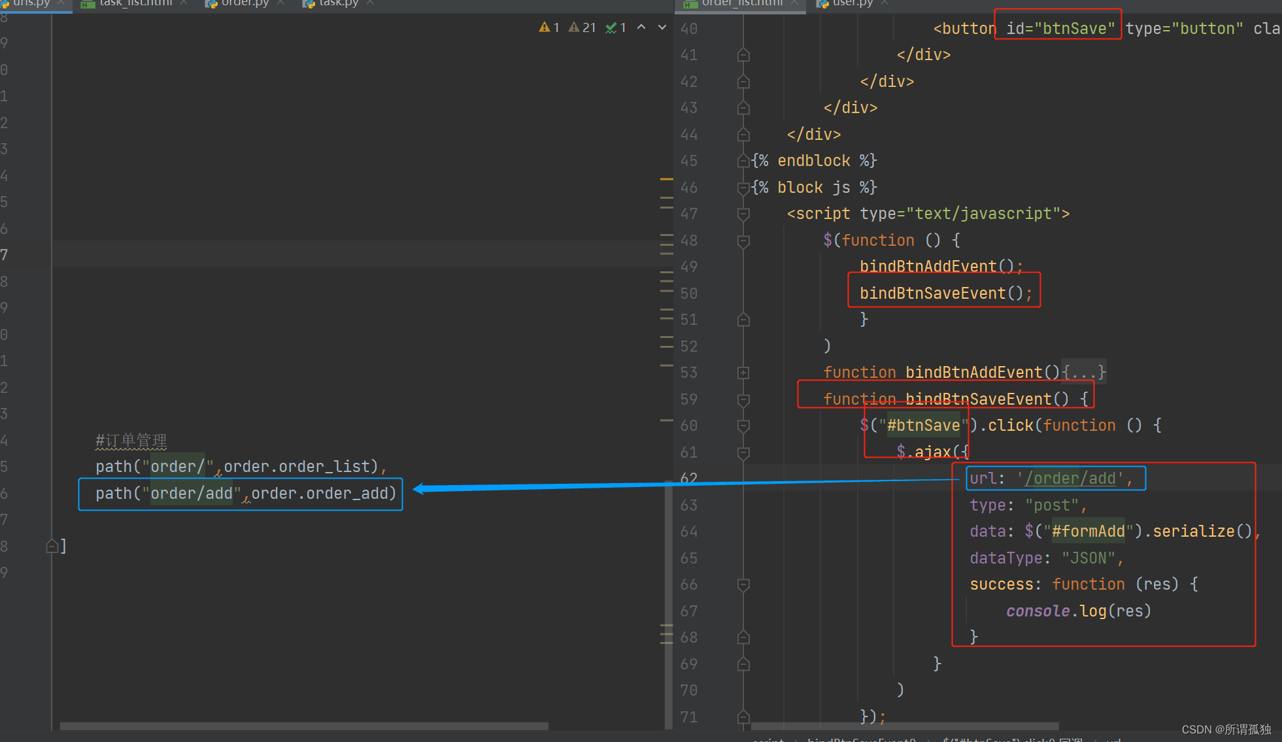Select the user.py tab
Image resolution: width=1282 pixels, height=742 pixels.
coord(852,3)
